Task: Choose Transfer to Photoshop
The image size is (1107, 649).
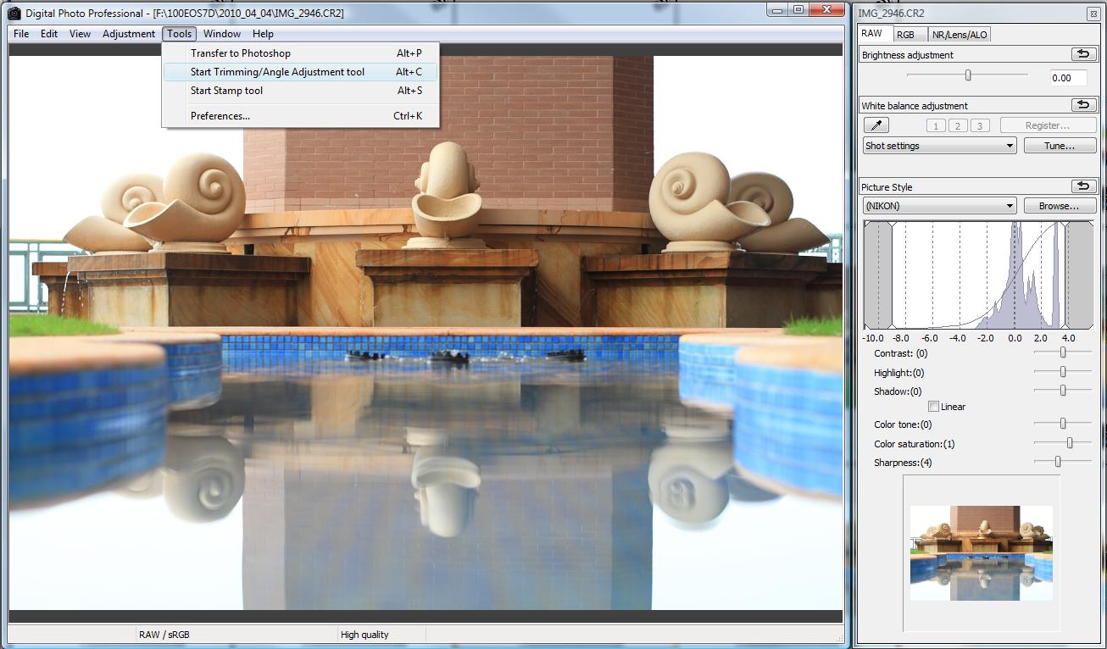Action: point(301,53)
